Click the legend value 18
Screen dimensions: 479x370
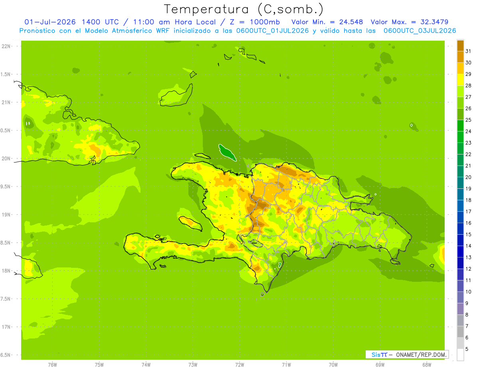[x=468, y=200]
